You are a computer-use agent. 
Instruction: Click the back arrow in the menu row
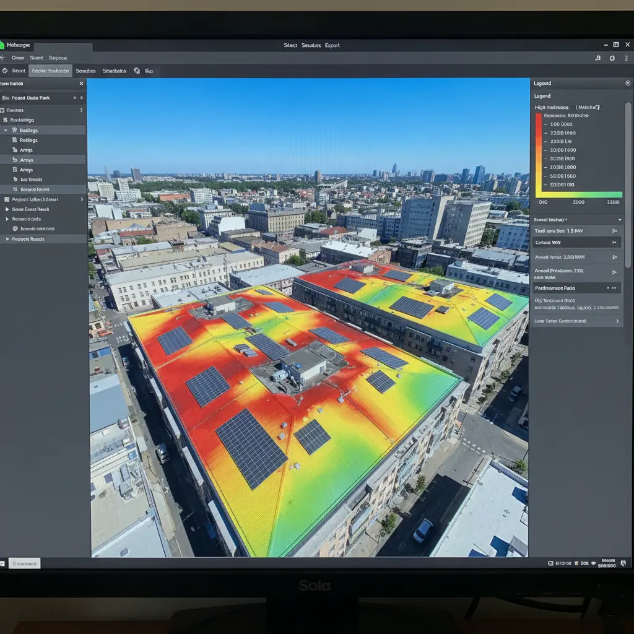point(2,58)
